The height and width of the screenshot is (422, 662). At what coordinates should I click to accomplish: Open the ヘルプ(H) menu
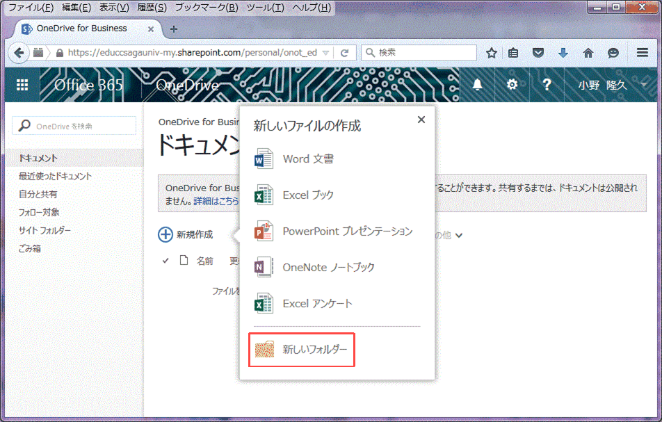(x=312, y=8)
